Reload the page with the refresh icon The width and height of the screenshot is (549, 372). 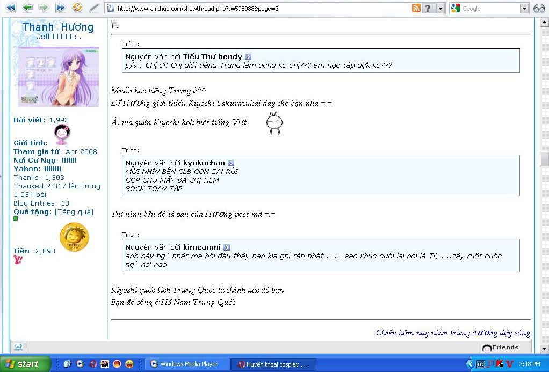click(77, 8)
